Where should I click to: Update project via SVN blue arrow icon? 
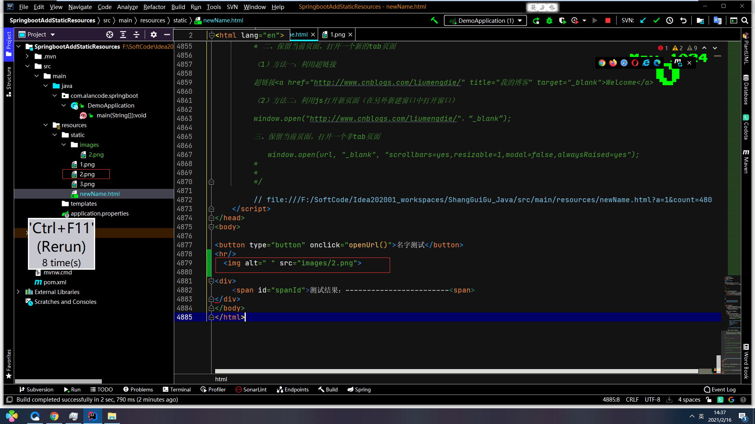coord(643,20)
